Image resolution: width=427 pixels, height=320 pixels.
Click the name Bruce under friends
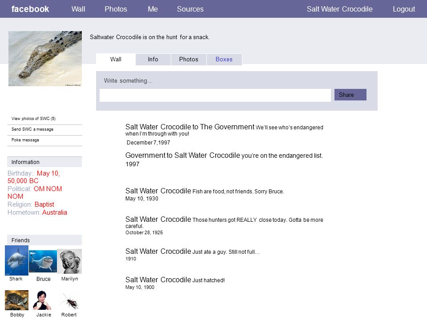click(43, 279)
